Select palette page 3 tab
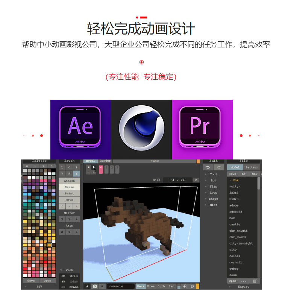Image resolution: width=282 pixels, height=290 pixels. (x=52, y=166)
